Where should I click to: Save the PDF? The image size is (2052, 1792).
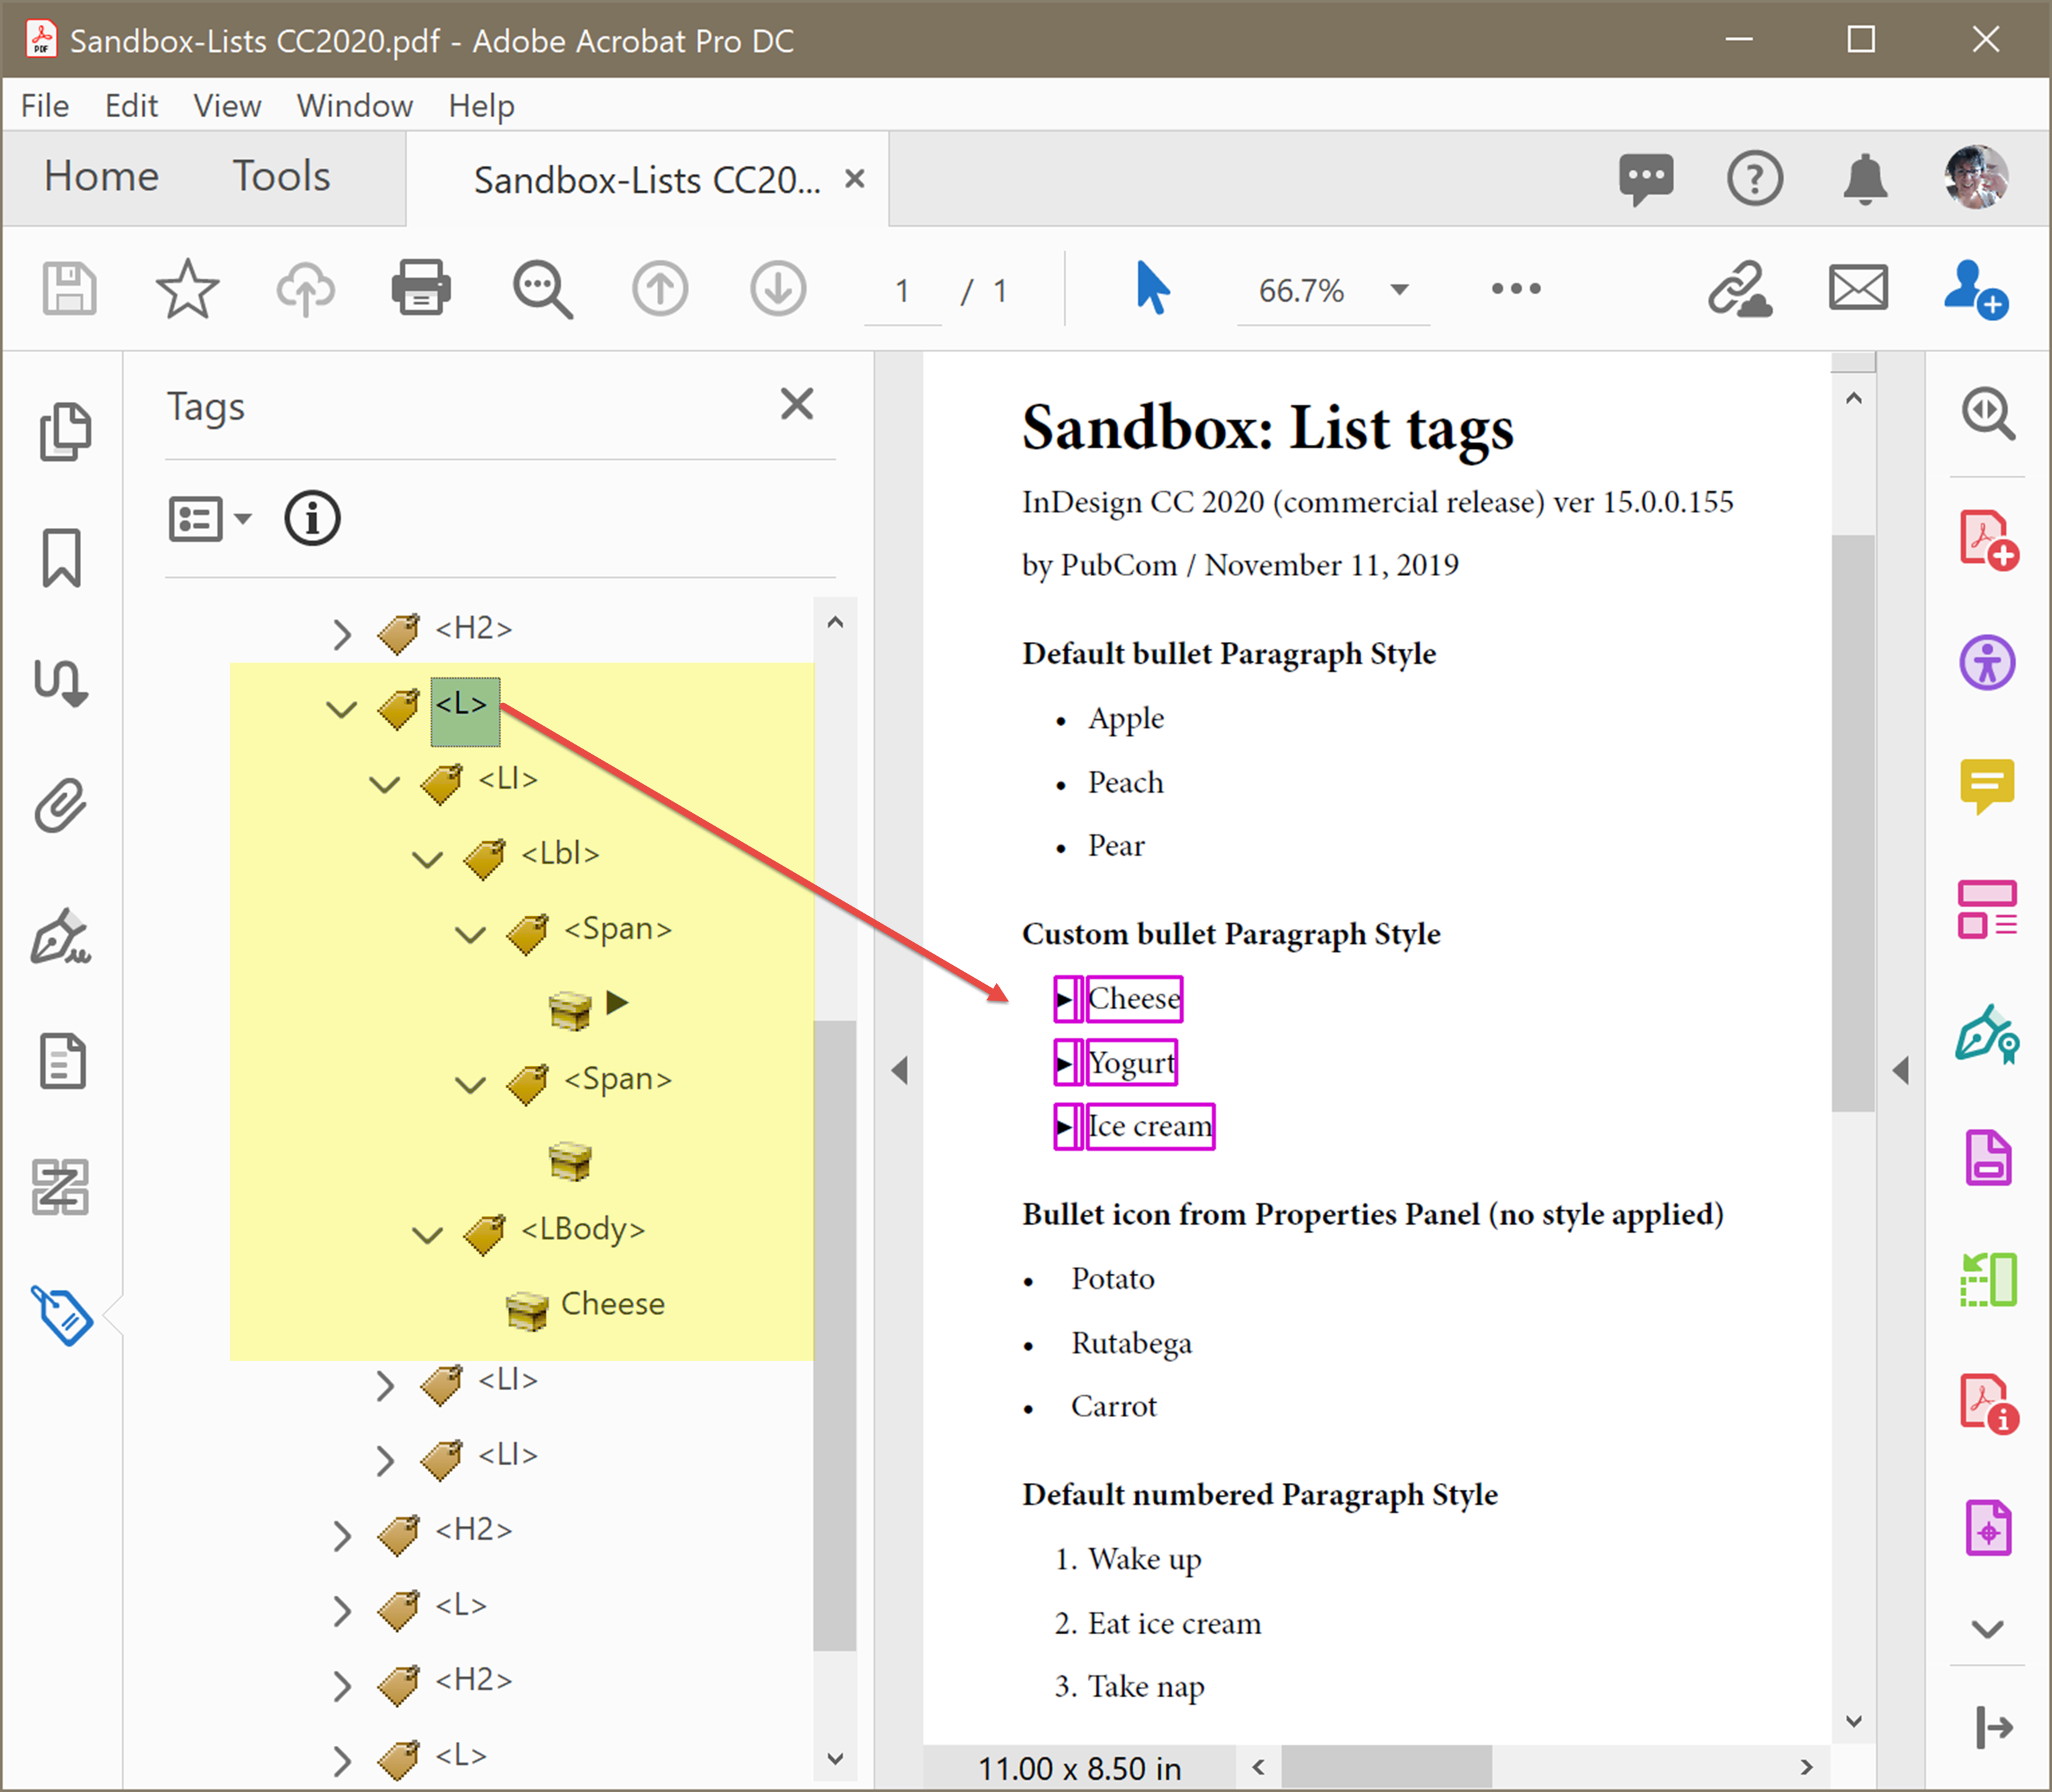click(68, 288)
